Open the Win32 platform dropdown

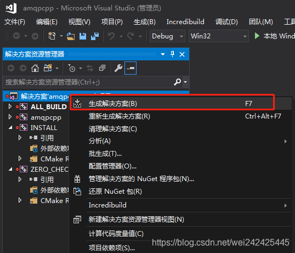click(x=219, y=36)
